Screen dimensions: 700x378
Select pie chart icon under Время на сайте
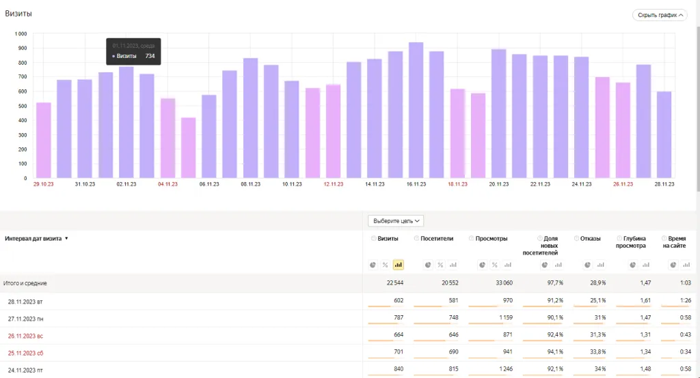[673, 265]
